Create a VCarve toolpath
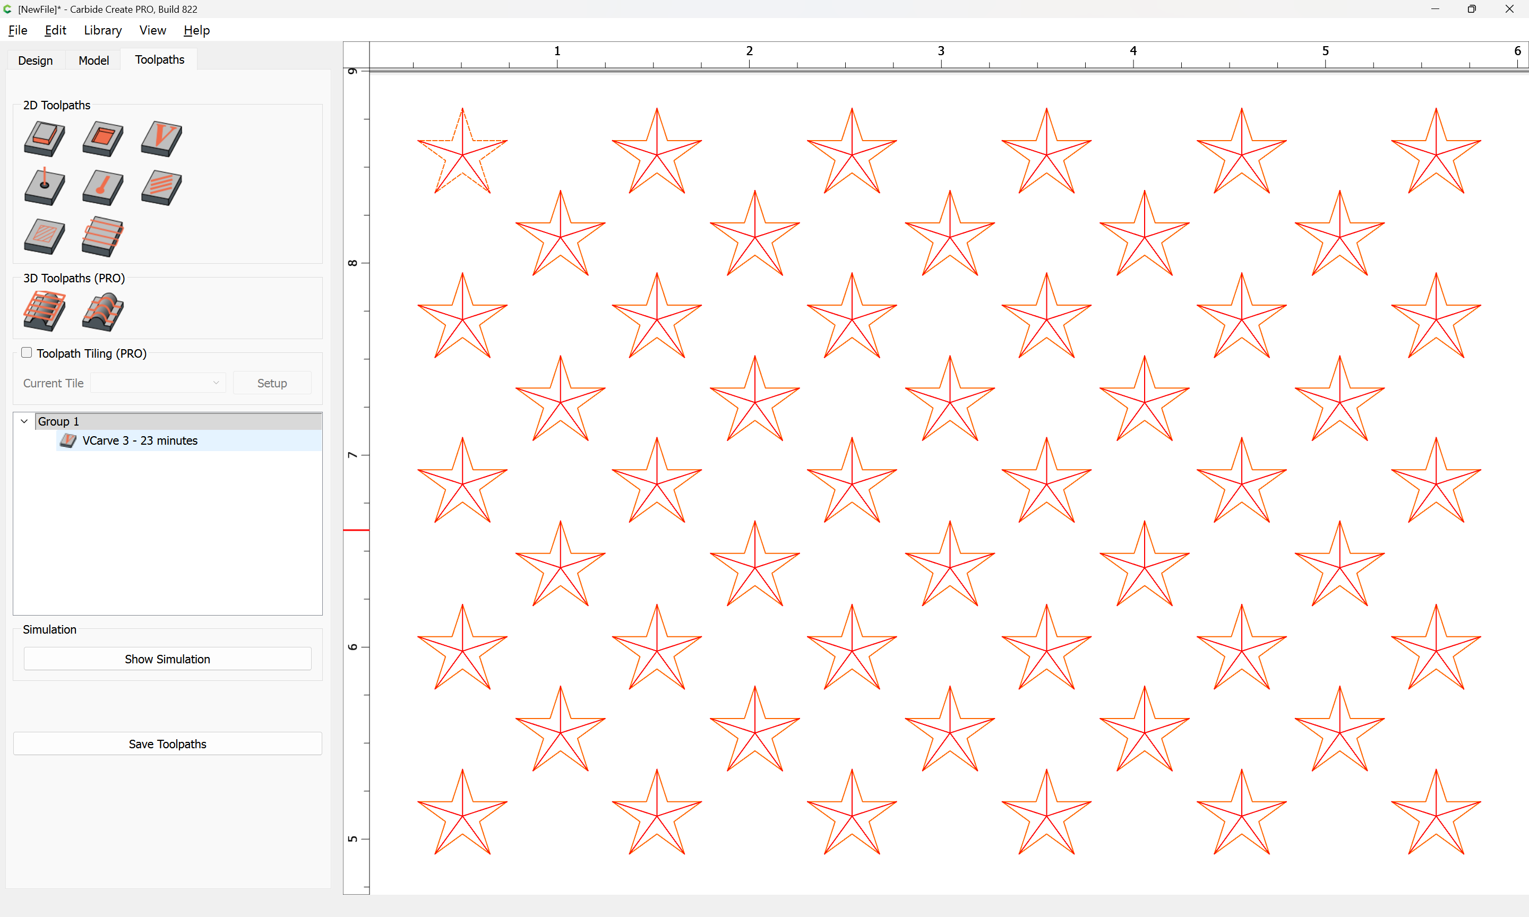 (161, 138)
